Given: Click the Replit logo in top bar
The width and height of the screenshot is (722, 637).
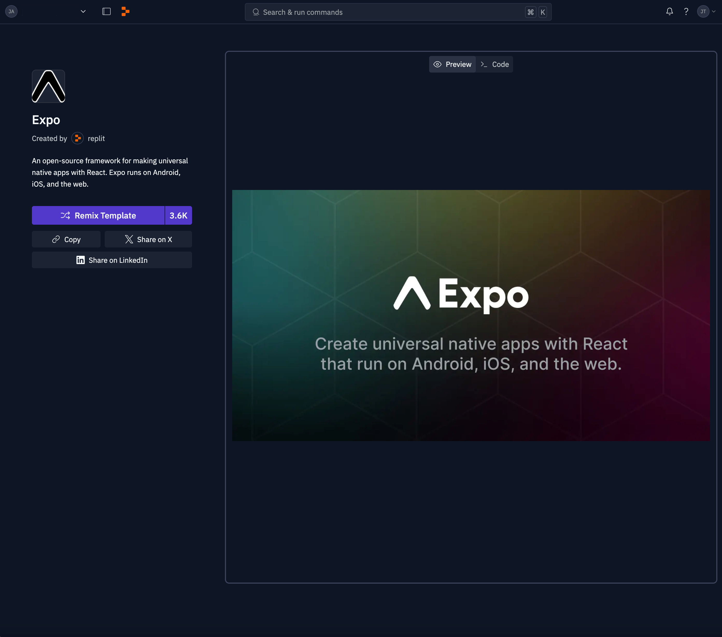Looking at the screenshot, I should [125, 12].
